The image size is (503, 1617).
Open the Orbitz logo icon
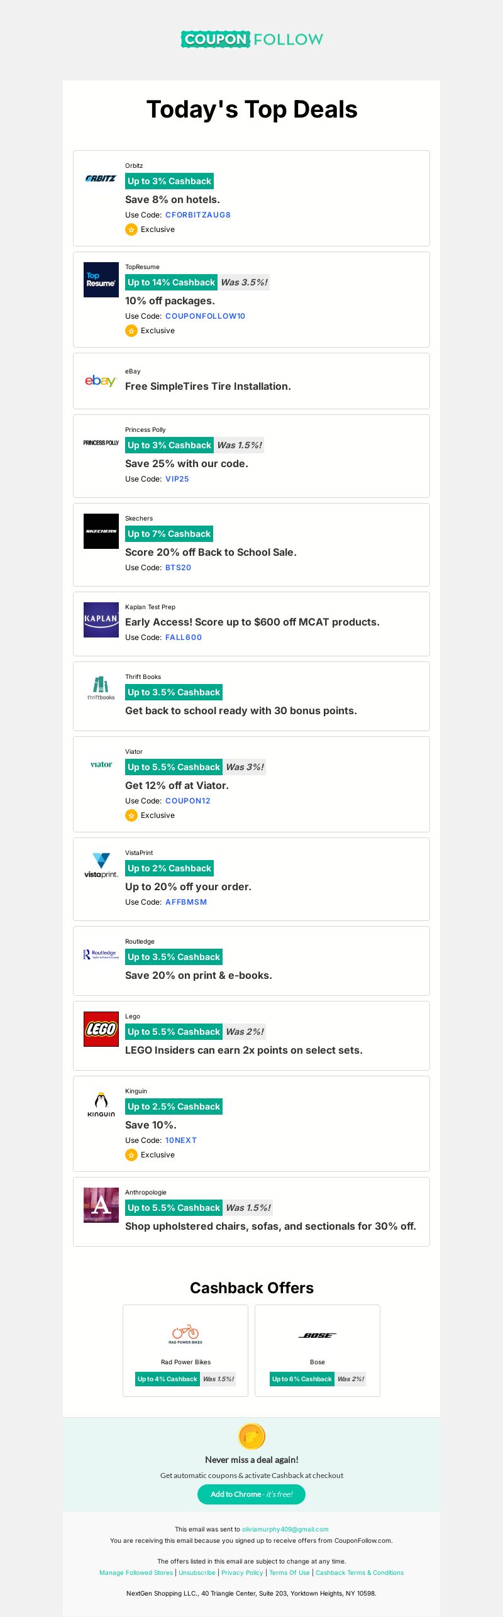(x=101, y=179)
